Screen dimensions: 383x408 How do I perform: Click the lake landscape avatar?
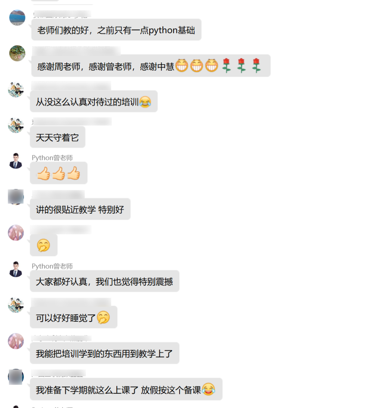point(17,18)
